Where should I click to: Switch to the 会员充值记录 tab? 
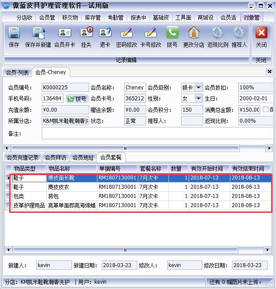(x=22, y=158)
